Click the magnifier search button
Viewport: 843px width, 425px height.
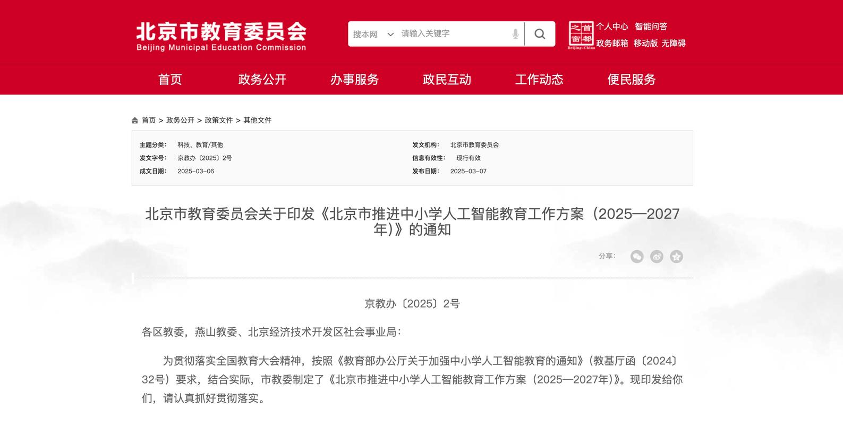(x=540, y=34)
